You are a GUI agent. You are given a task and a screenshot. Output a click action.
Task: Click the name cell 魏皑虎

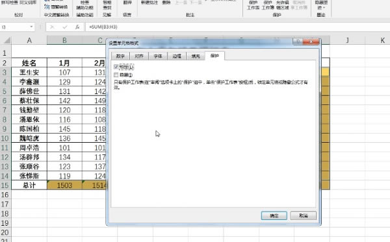[x=29, y=138]
